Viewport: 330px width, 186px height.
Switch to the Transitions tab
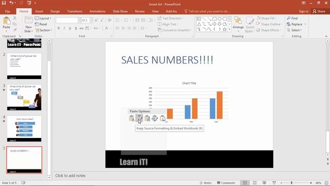pos(75,11)
